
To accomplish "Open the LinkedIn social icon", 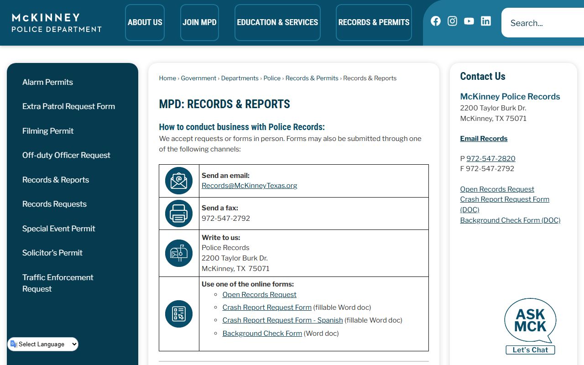I will coord(486,21).
